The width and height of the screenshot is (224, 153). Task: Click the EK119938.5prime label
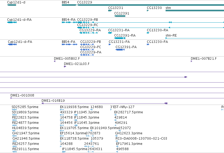click(74, 107)
